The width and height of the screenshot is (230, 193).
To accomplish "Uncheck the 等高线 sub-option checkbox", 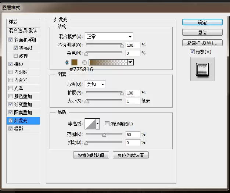I will [x=15, y=47].
